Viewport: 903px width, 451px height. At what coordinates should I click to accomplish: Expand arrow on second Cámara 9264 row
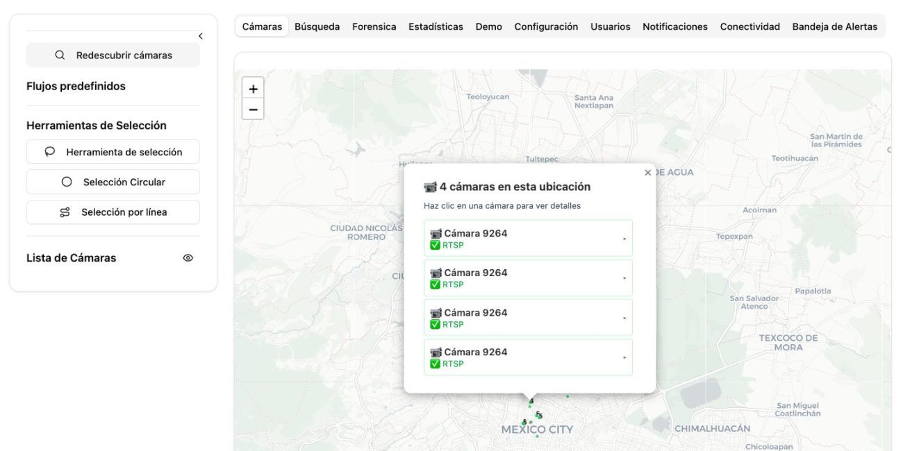coord(624,278)
